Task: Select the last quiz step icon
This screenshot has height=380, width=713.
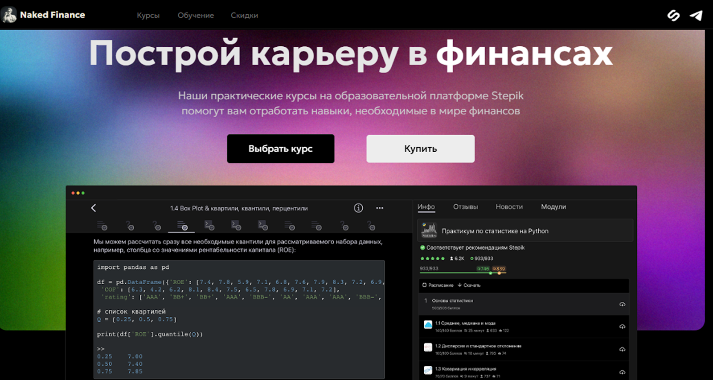Action: (371, 226)
